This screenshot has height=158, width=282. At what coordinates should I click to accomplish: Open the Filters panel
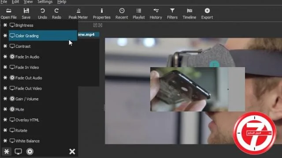172,14
